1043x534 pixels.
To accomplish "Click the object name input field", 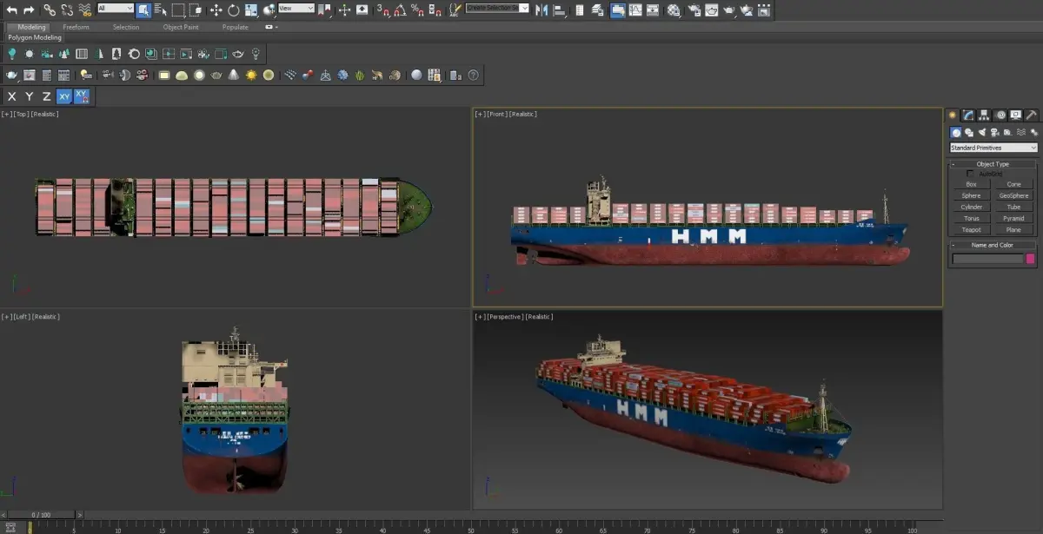I will click(988, 259).
